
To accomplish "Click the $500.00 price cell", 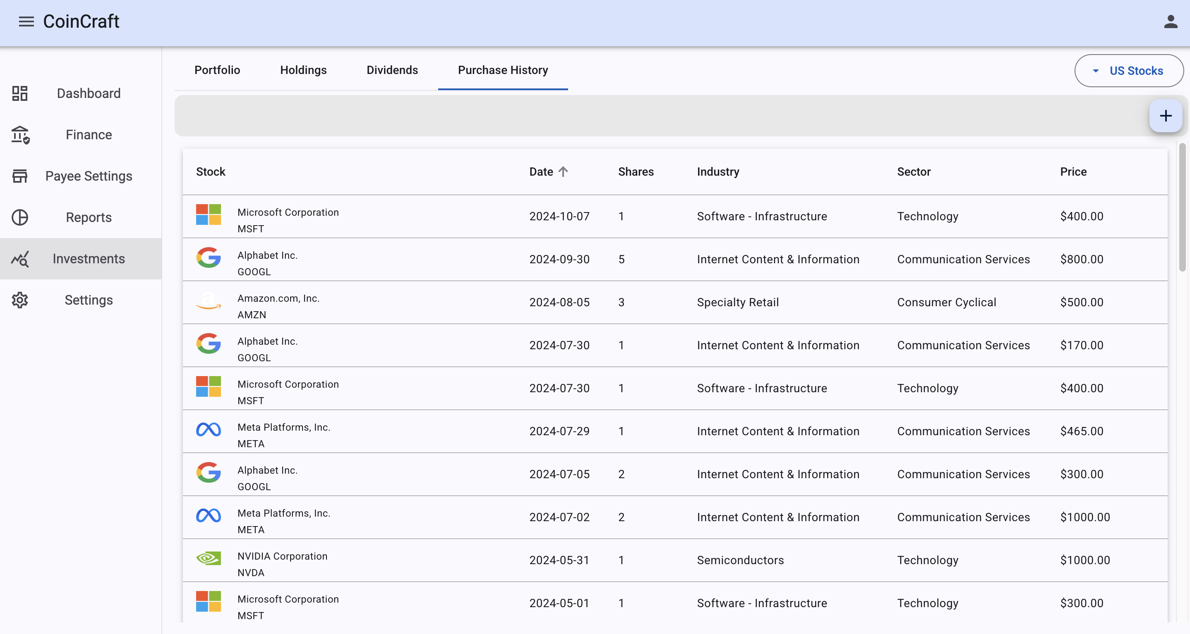I will tap(1082, 302).
